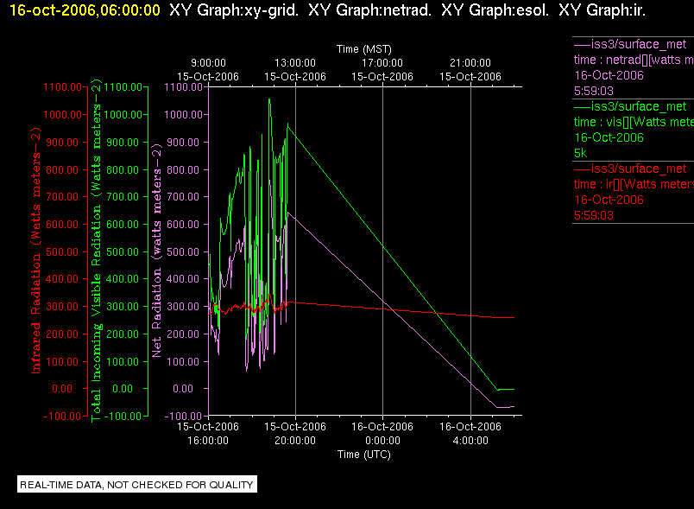The width and height of the screenshot is (694, 509).
Task: Click the 'time : netrad' legend line
Action: pos(634,60)
